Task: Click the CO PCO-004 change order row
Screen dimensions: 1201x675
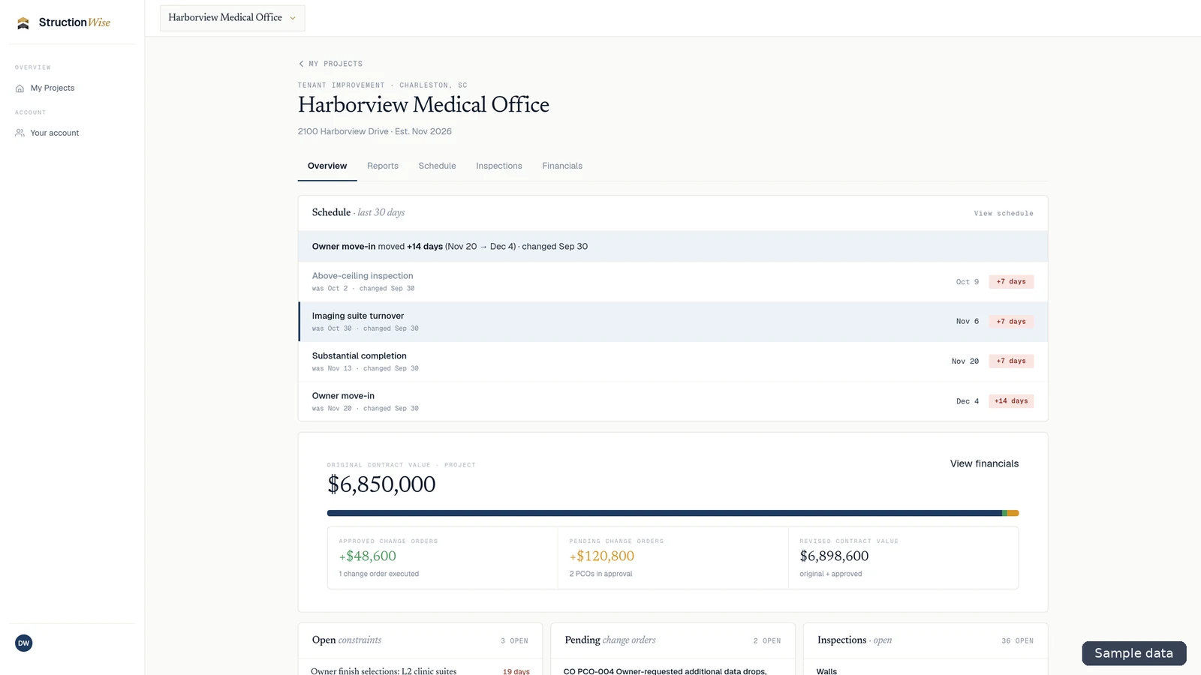Action: click(x=673, y=669)
